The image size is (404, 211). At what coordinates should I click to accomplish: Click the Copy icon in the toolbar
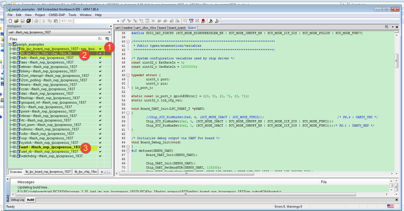pos(50,21)
